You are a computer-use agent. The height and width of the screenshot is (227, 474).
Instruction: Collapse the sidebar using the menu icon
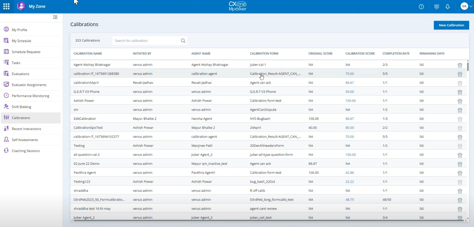pyautogui.click(x=55, y=17)
